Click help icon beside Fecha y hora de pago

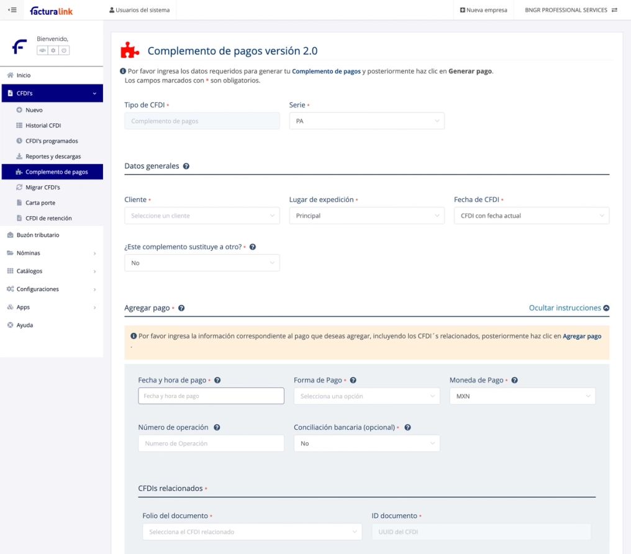(217, 380)
